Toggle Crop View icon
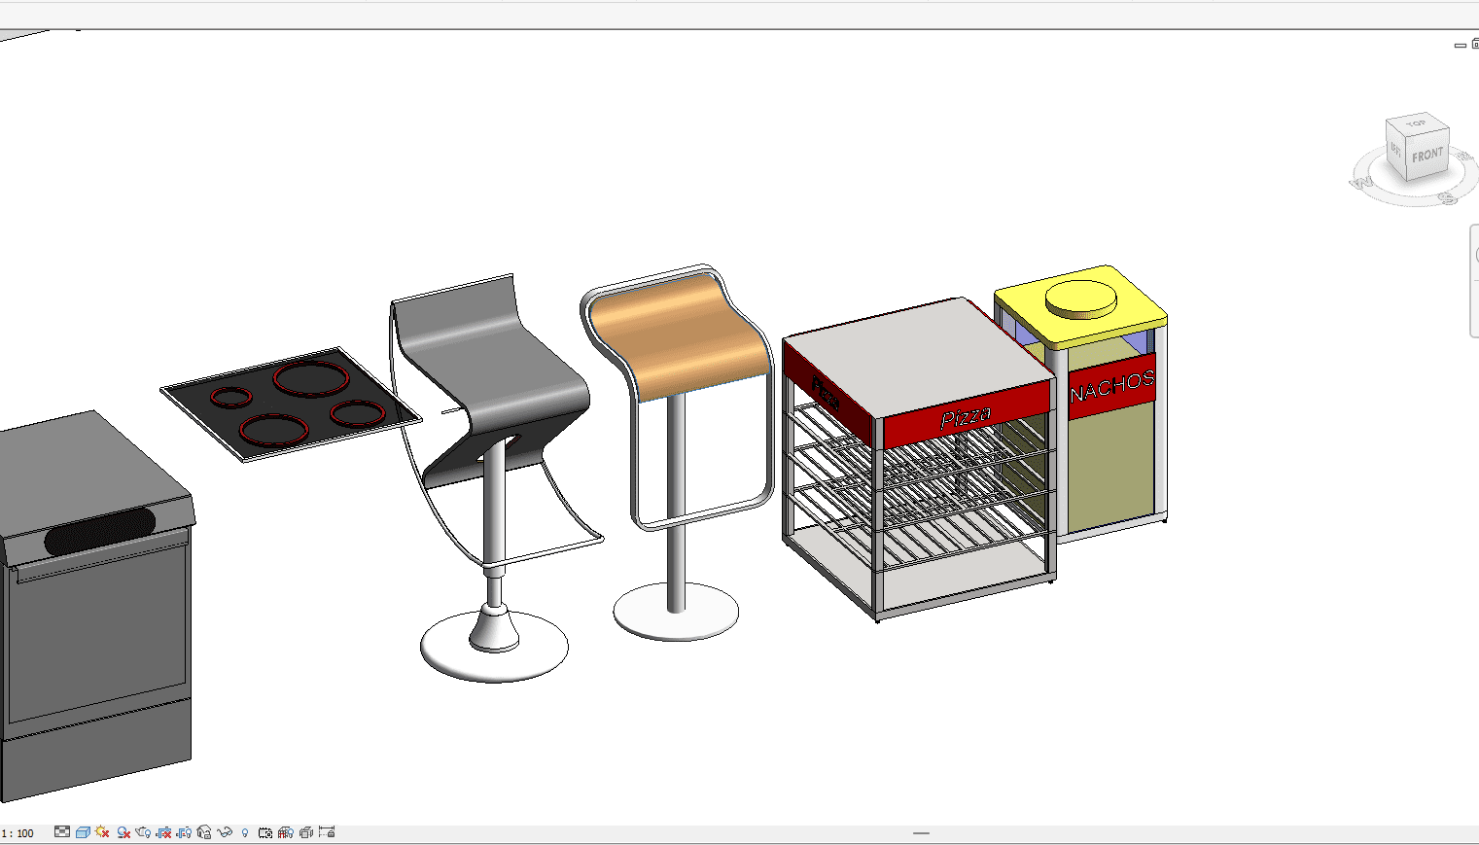The height and width of the screenshot is (845, 1479). pyautogui.click(x=164, y=832)
